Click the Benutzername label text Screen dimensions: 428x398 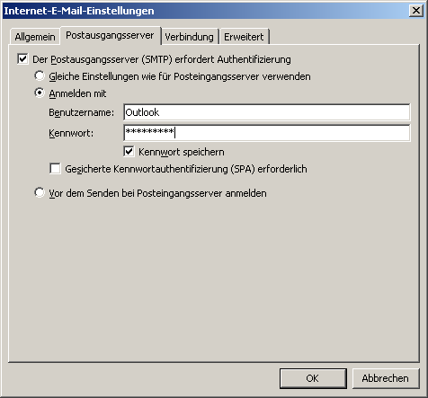coord(81,112)
